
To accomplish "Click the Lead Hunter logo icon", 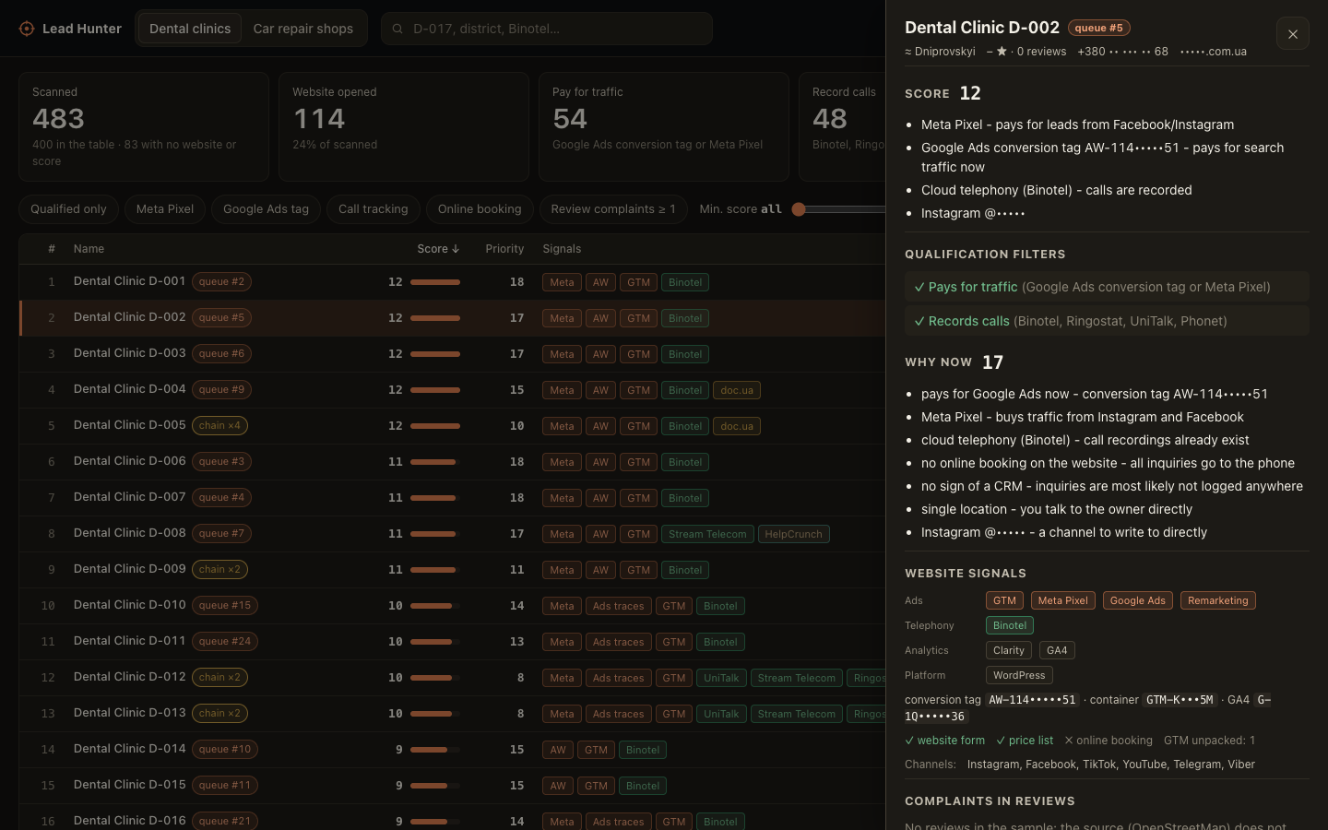I will pos(27,29).
